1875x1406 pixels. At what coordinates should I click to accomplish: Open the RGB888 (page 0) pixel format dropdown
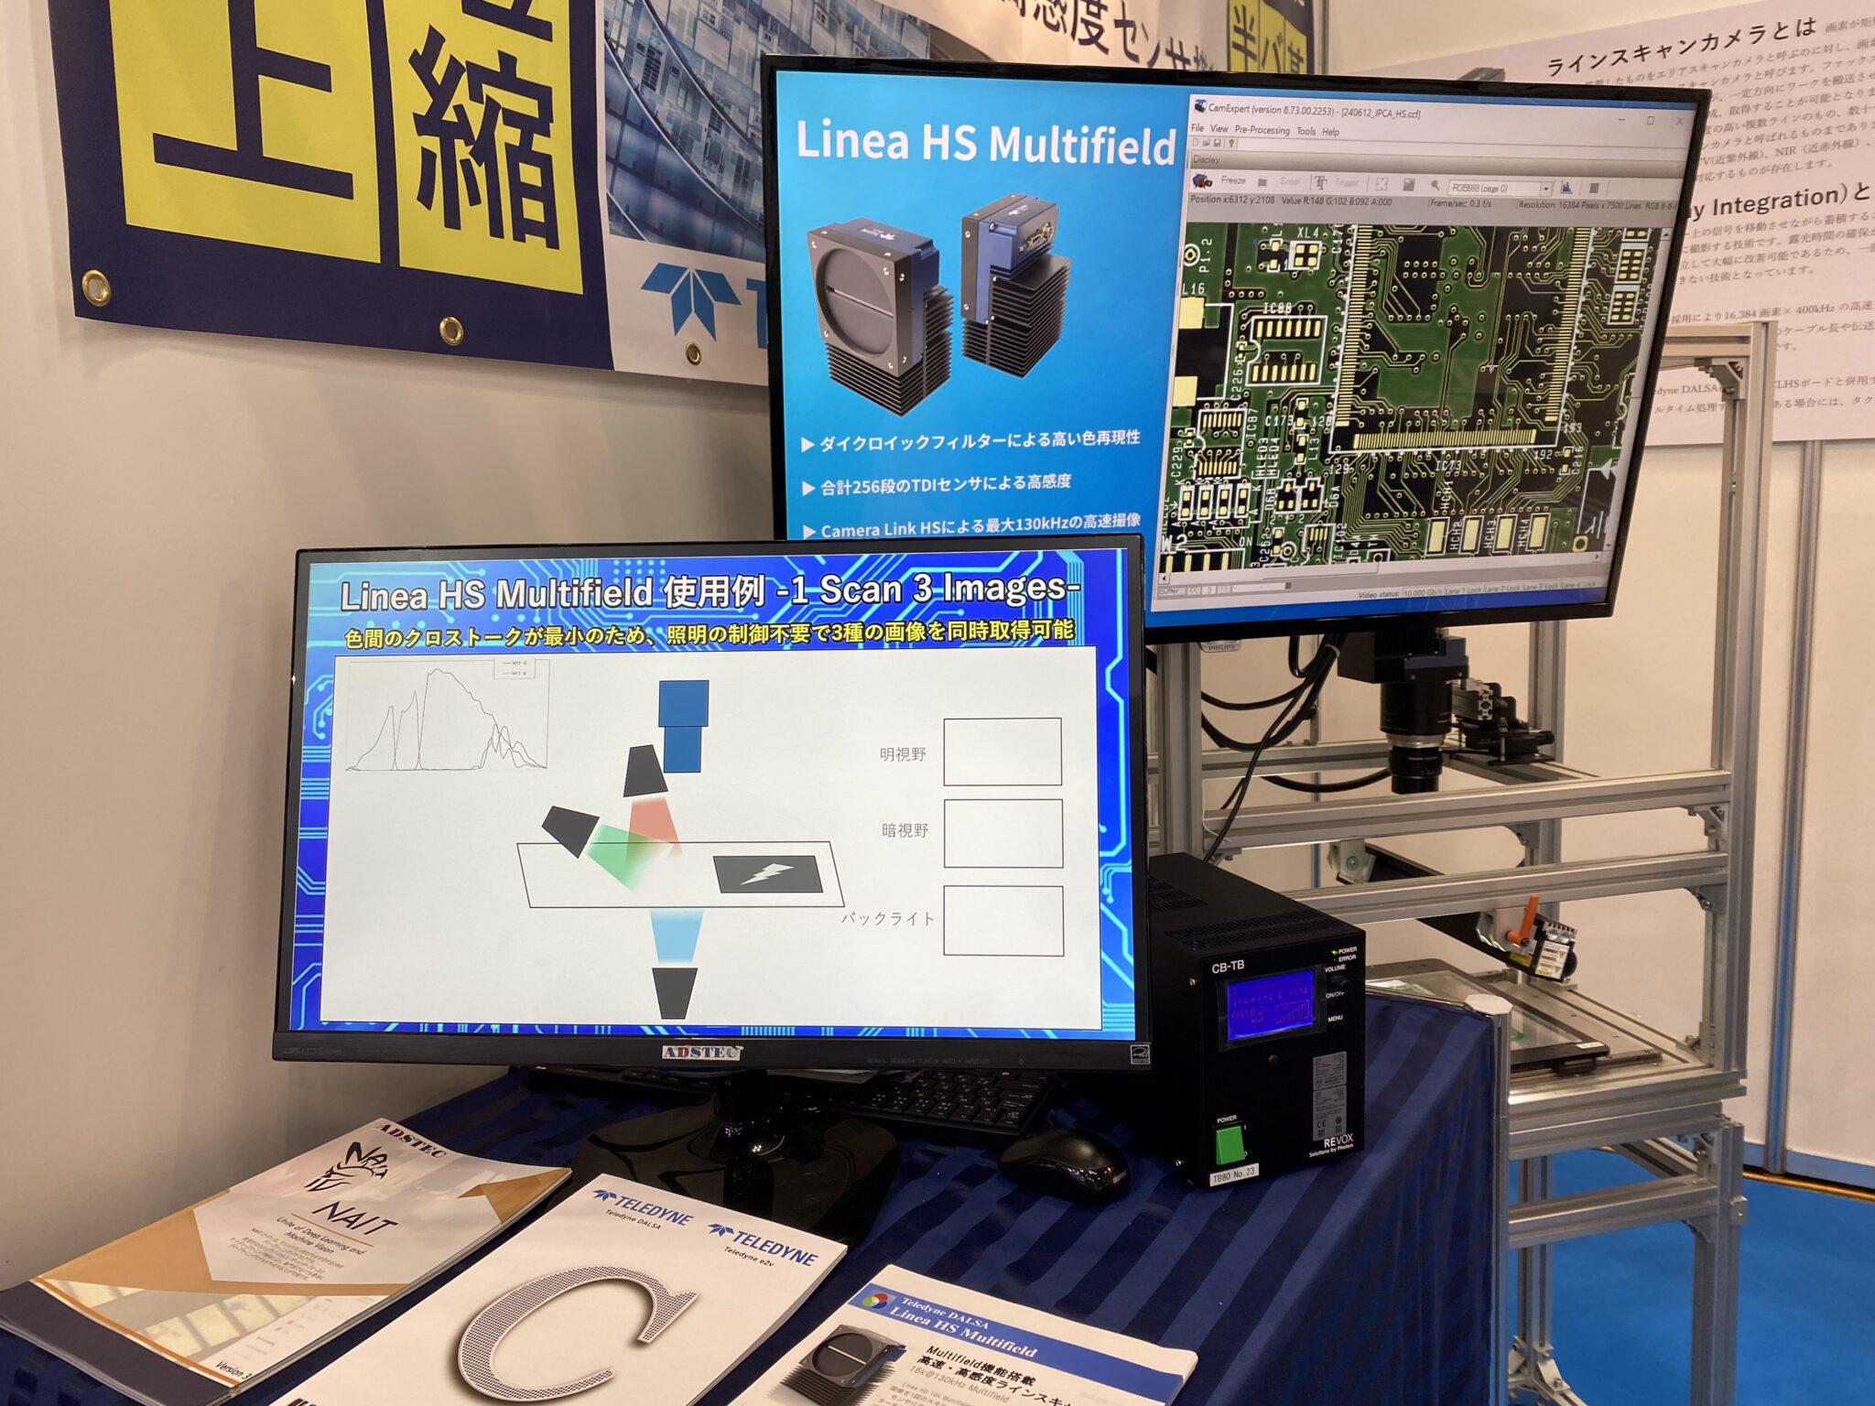(1546, 189)
